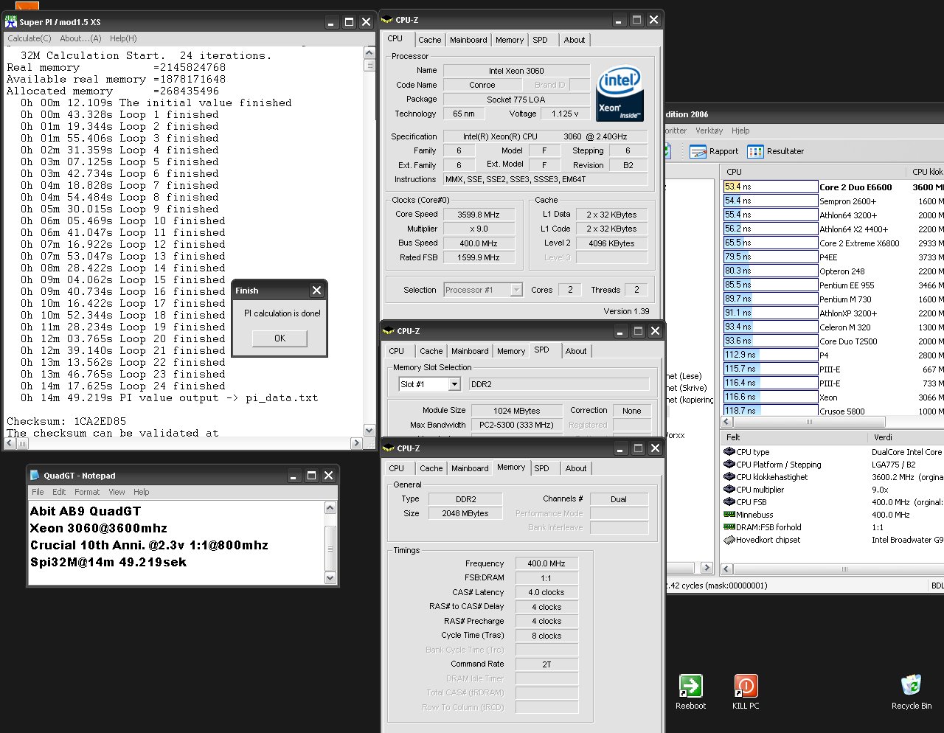Click the Verdi column header
Image resolution: width=944 pixels, height=733 pixels.
906,437
